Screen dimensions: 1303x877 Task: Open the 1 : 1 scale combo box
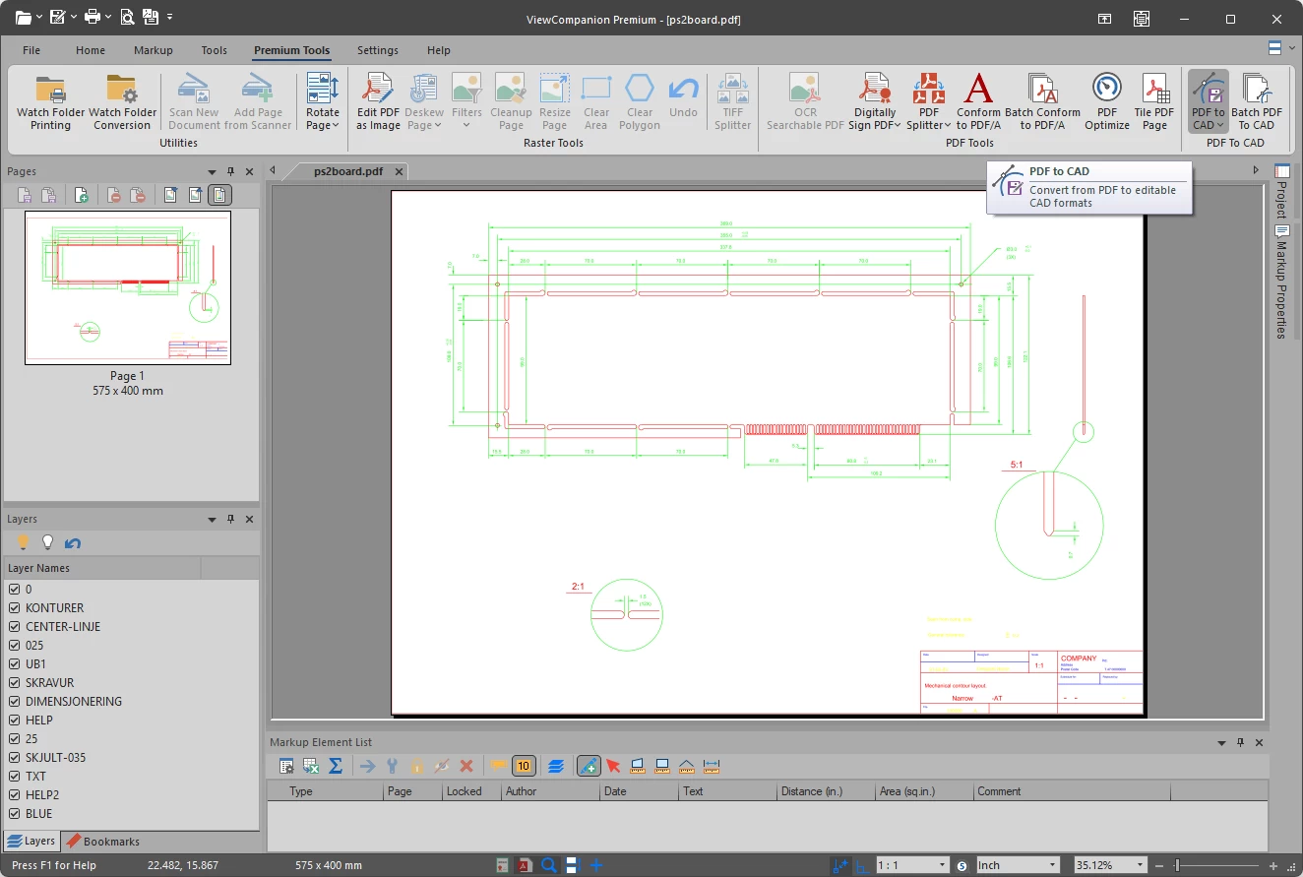pos(912,865)
